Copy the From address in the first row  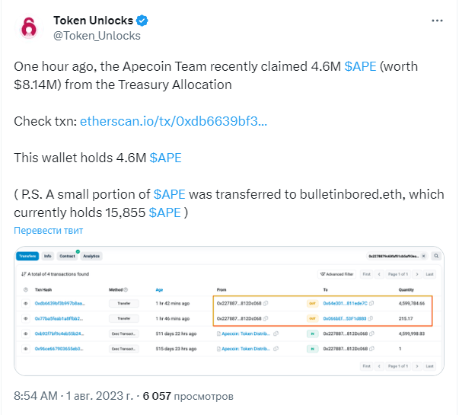[x=266, y=303]
